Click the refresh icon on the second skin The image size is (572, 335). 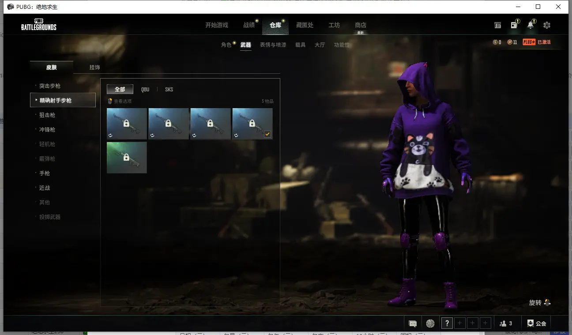coord(152,136)
